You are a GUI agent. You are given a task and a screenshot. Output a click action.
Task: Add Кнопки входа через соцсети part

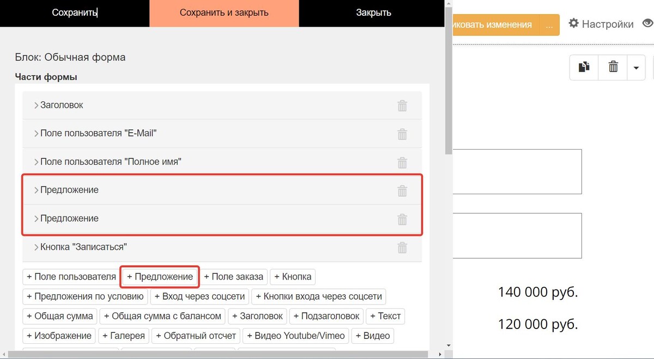(318, 296)
